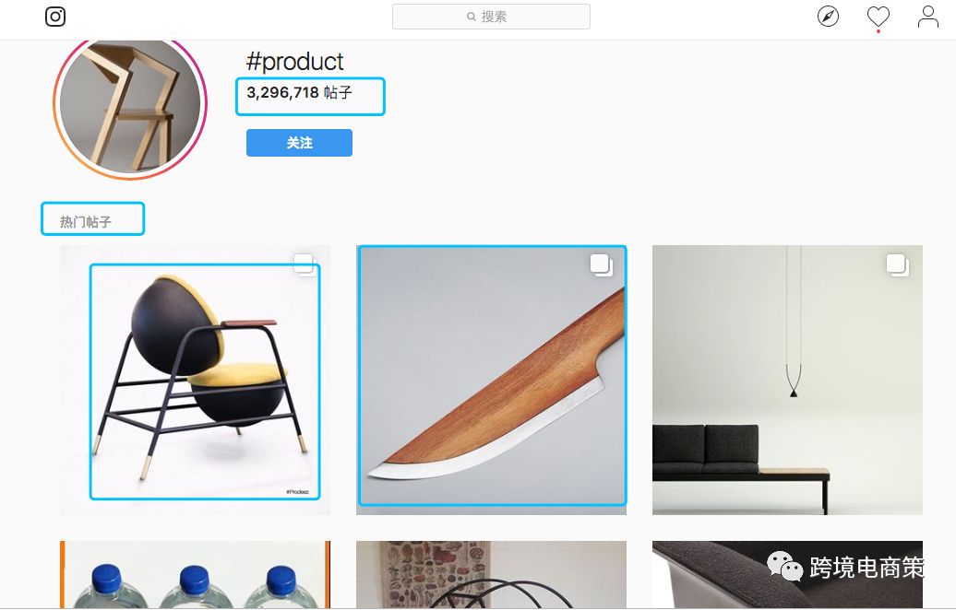956x610 pixels.
Task: Click the magnifier icon in search bar
Action: tap(472, 17)
